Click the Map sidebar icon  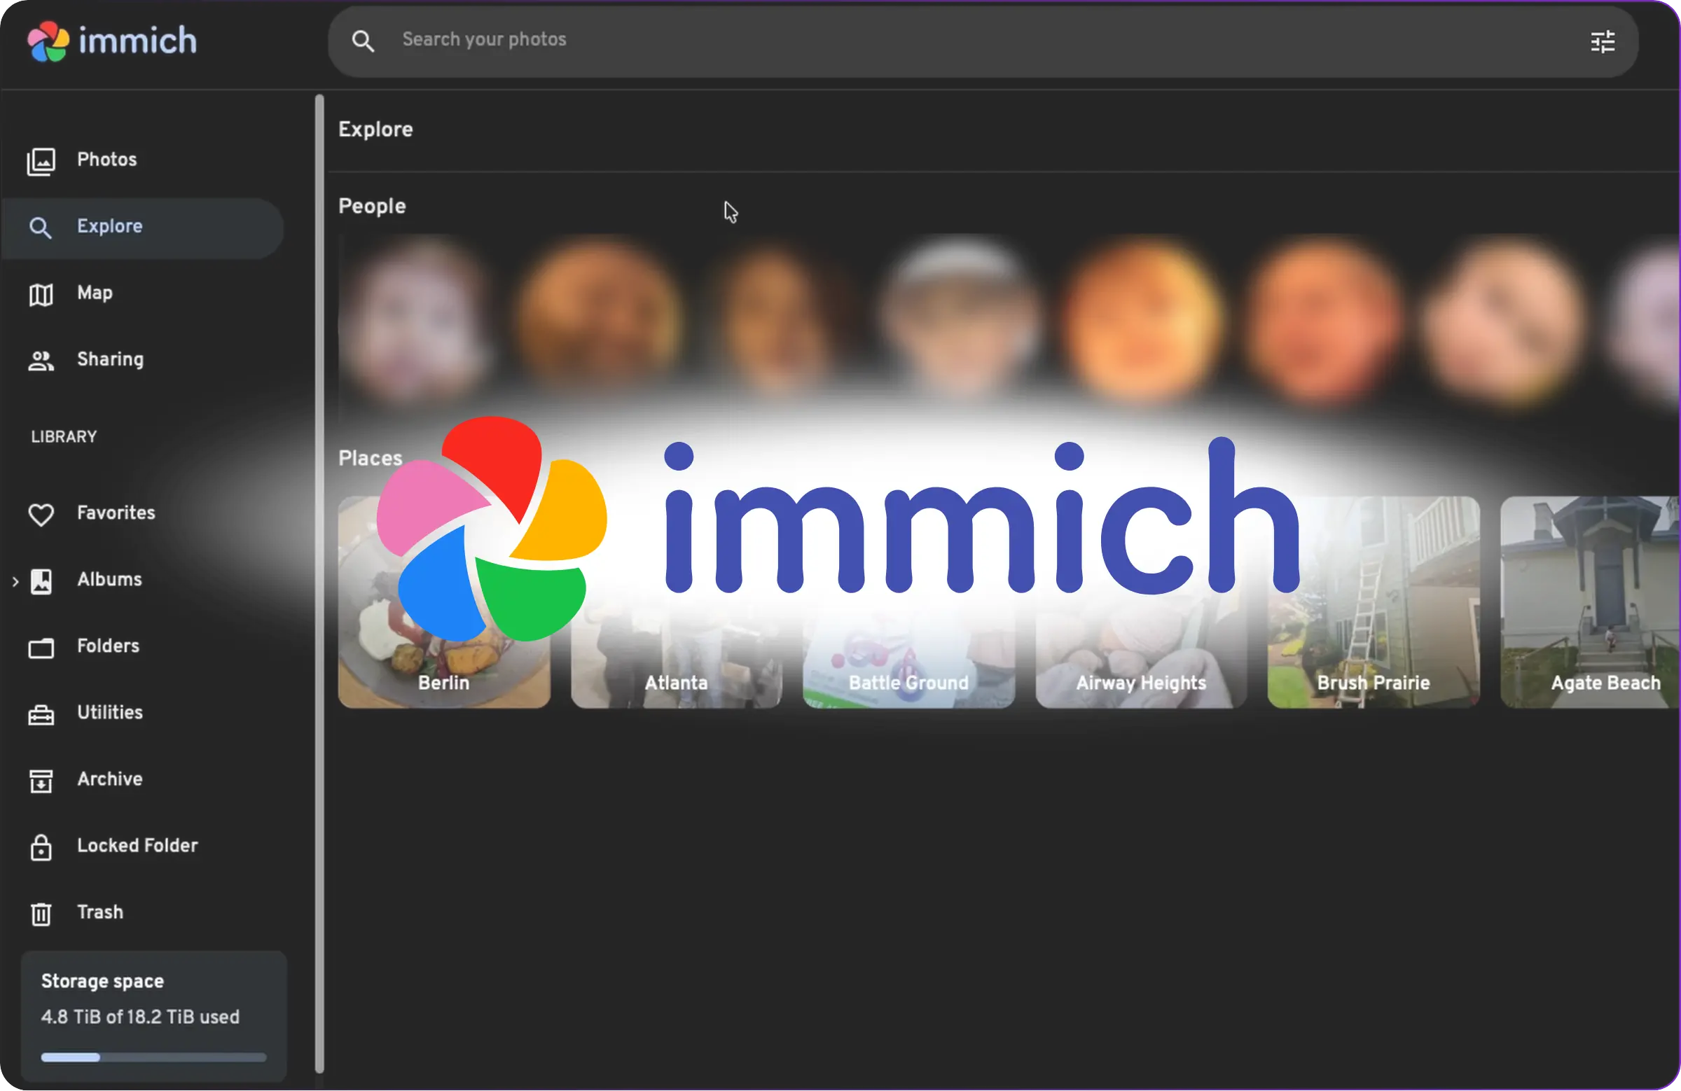point(41,294)
